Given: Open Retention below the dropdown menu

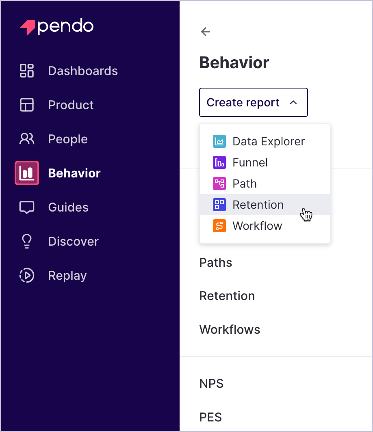Looking at the screenshot, I should click(x=227, y=296).
